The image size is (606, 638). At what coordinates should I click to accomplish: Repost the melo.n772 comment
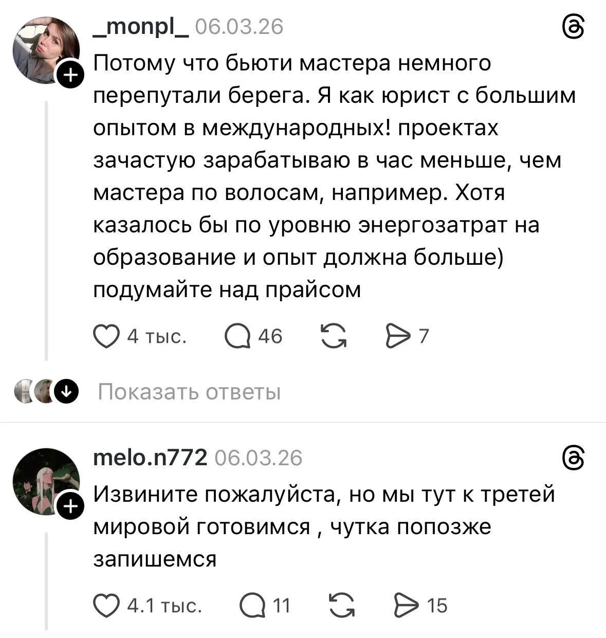[x=342, y=606]
